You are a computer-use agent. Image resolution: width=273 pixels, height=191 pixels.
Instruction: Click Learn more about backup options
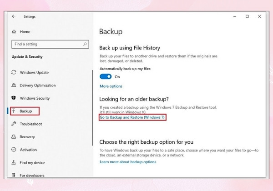pyautogui.click(x=128, y=162)
